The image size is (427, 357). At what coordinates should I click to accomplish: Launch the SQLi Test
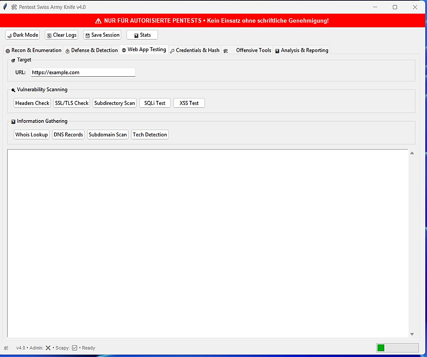[155, 103]
